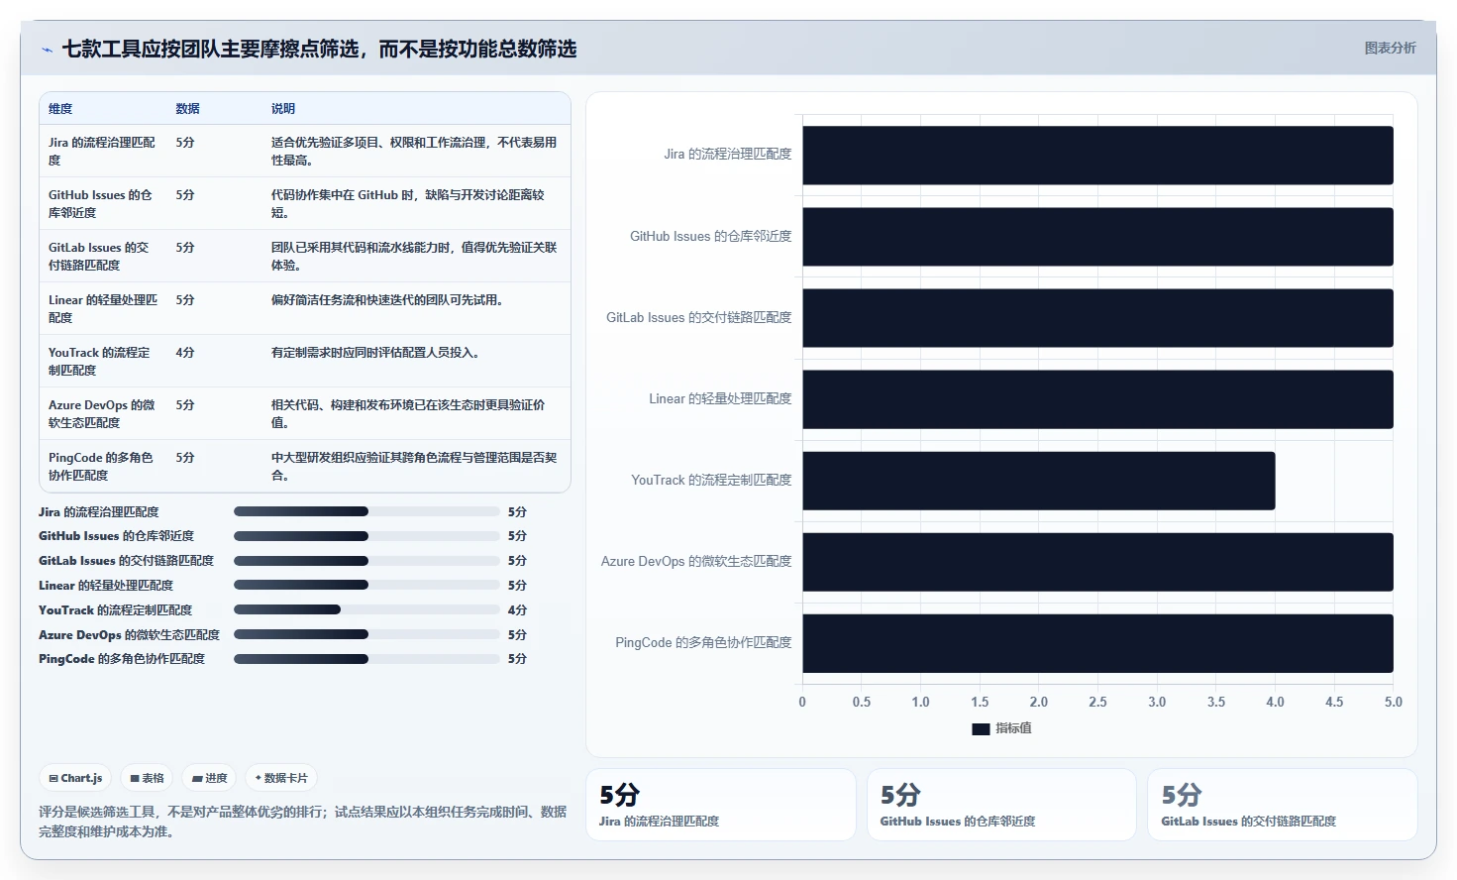Image resolution: width=1457 pixels, height=880 pixels.
Task: Click the description starting 代码协作集中在 GitHub
Action: coord(408,204)
